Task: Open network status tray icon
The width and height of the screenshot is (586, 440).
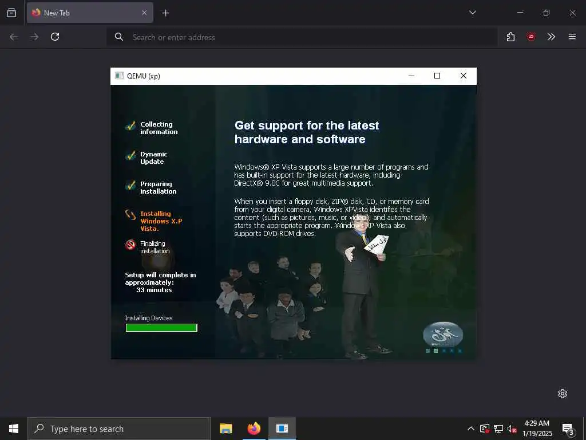Action: tap(498, 429)
